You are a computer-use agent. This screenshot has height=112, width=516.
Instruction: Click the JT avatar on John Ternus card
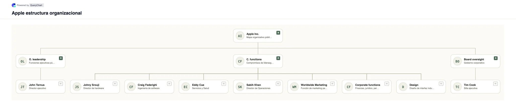(22, 87)
